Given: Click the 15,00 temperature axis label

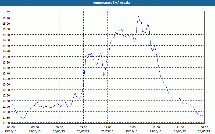Looking at the screenshot, I should (x=6, y=29).
